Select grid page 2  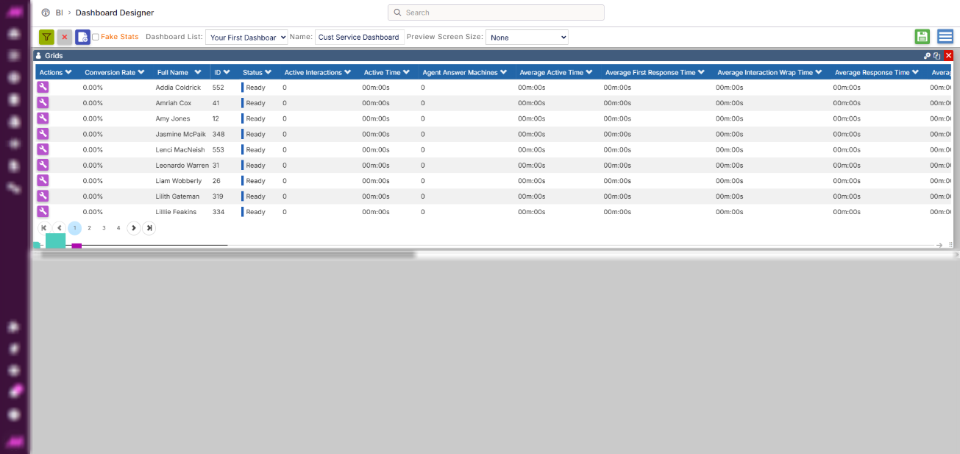[89, 228]
